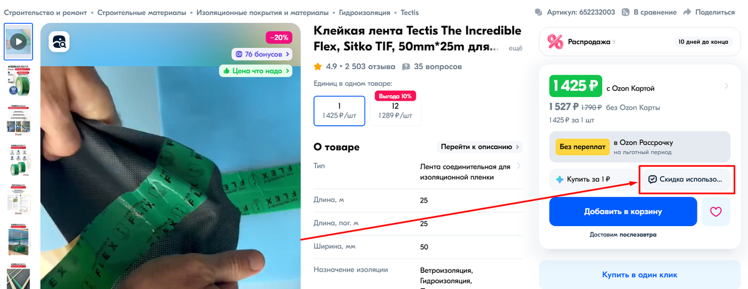Viewport: 748px width, 289px height.
Task: Click the Артикул copy icon
Action: pos(539,12)
